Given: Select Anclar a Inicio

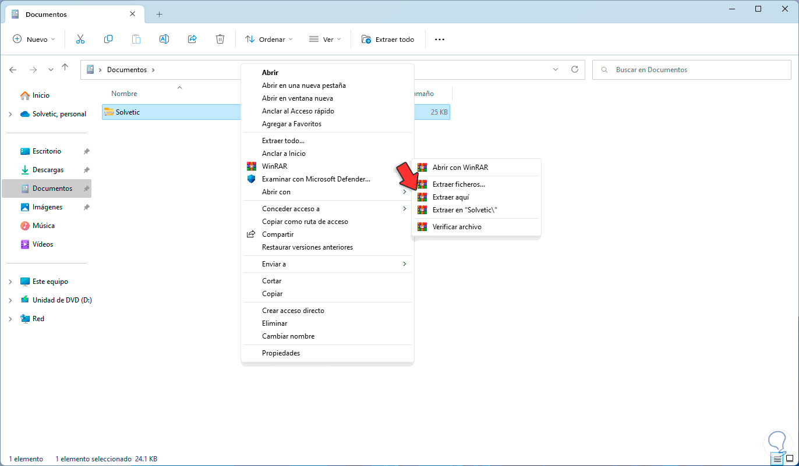Looking at the screenshot, I should click(x=327, y=154).
